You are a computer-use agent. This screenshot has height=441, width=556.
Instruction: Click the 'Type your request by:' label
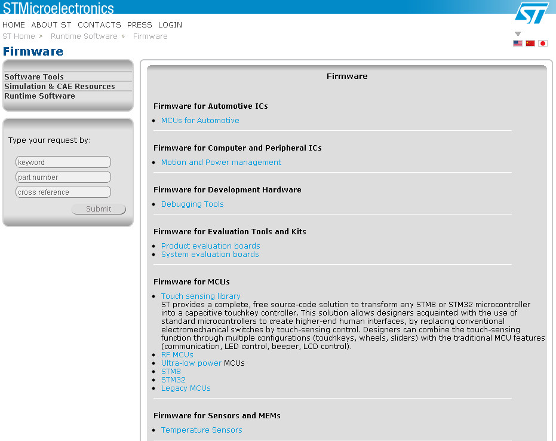50,140
